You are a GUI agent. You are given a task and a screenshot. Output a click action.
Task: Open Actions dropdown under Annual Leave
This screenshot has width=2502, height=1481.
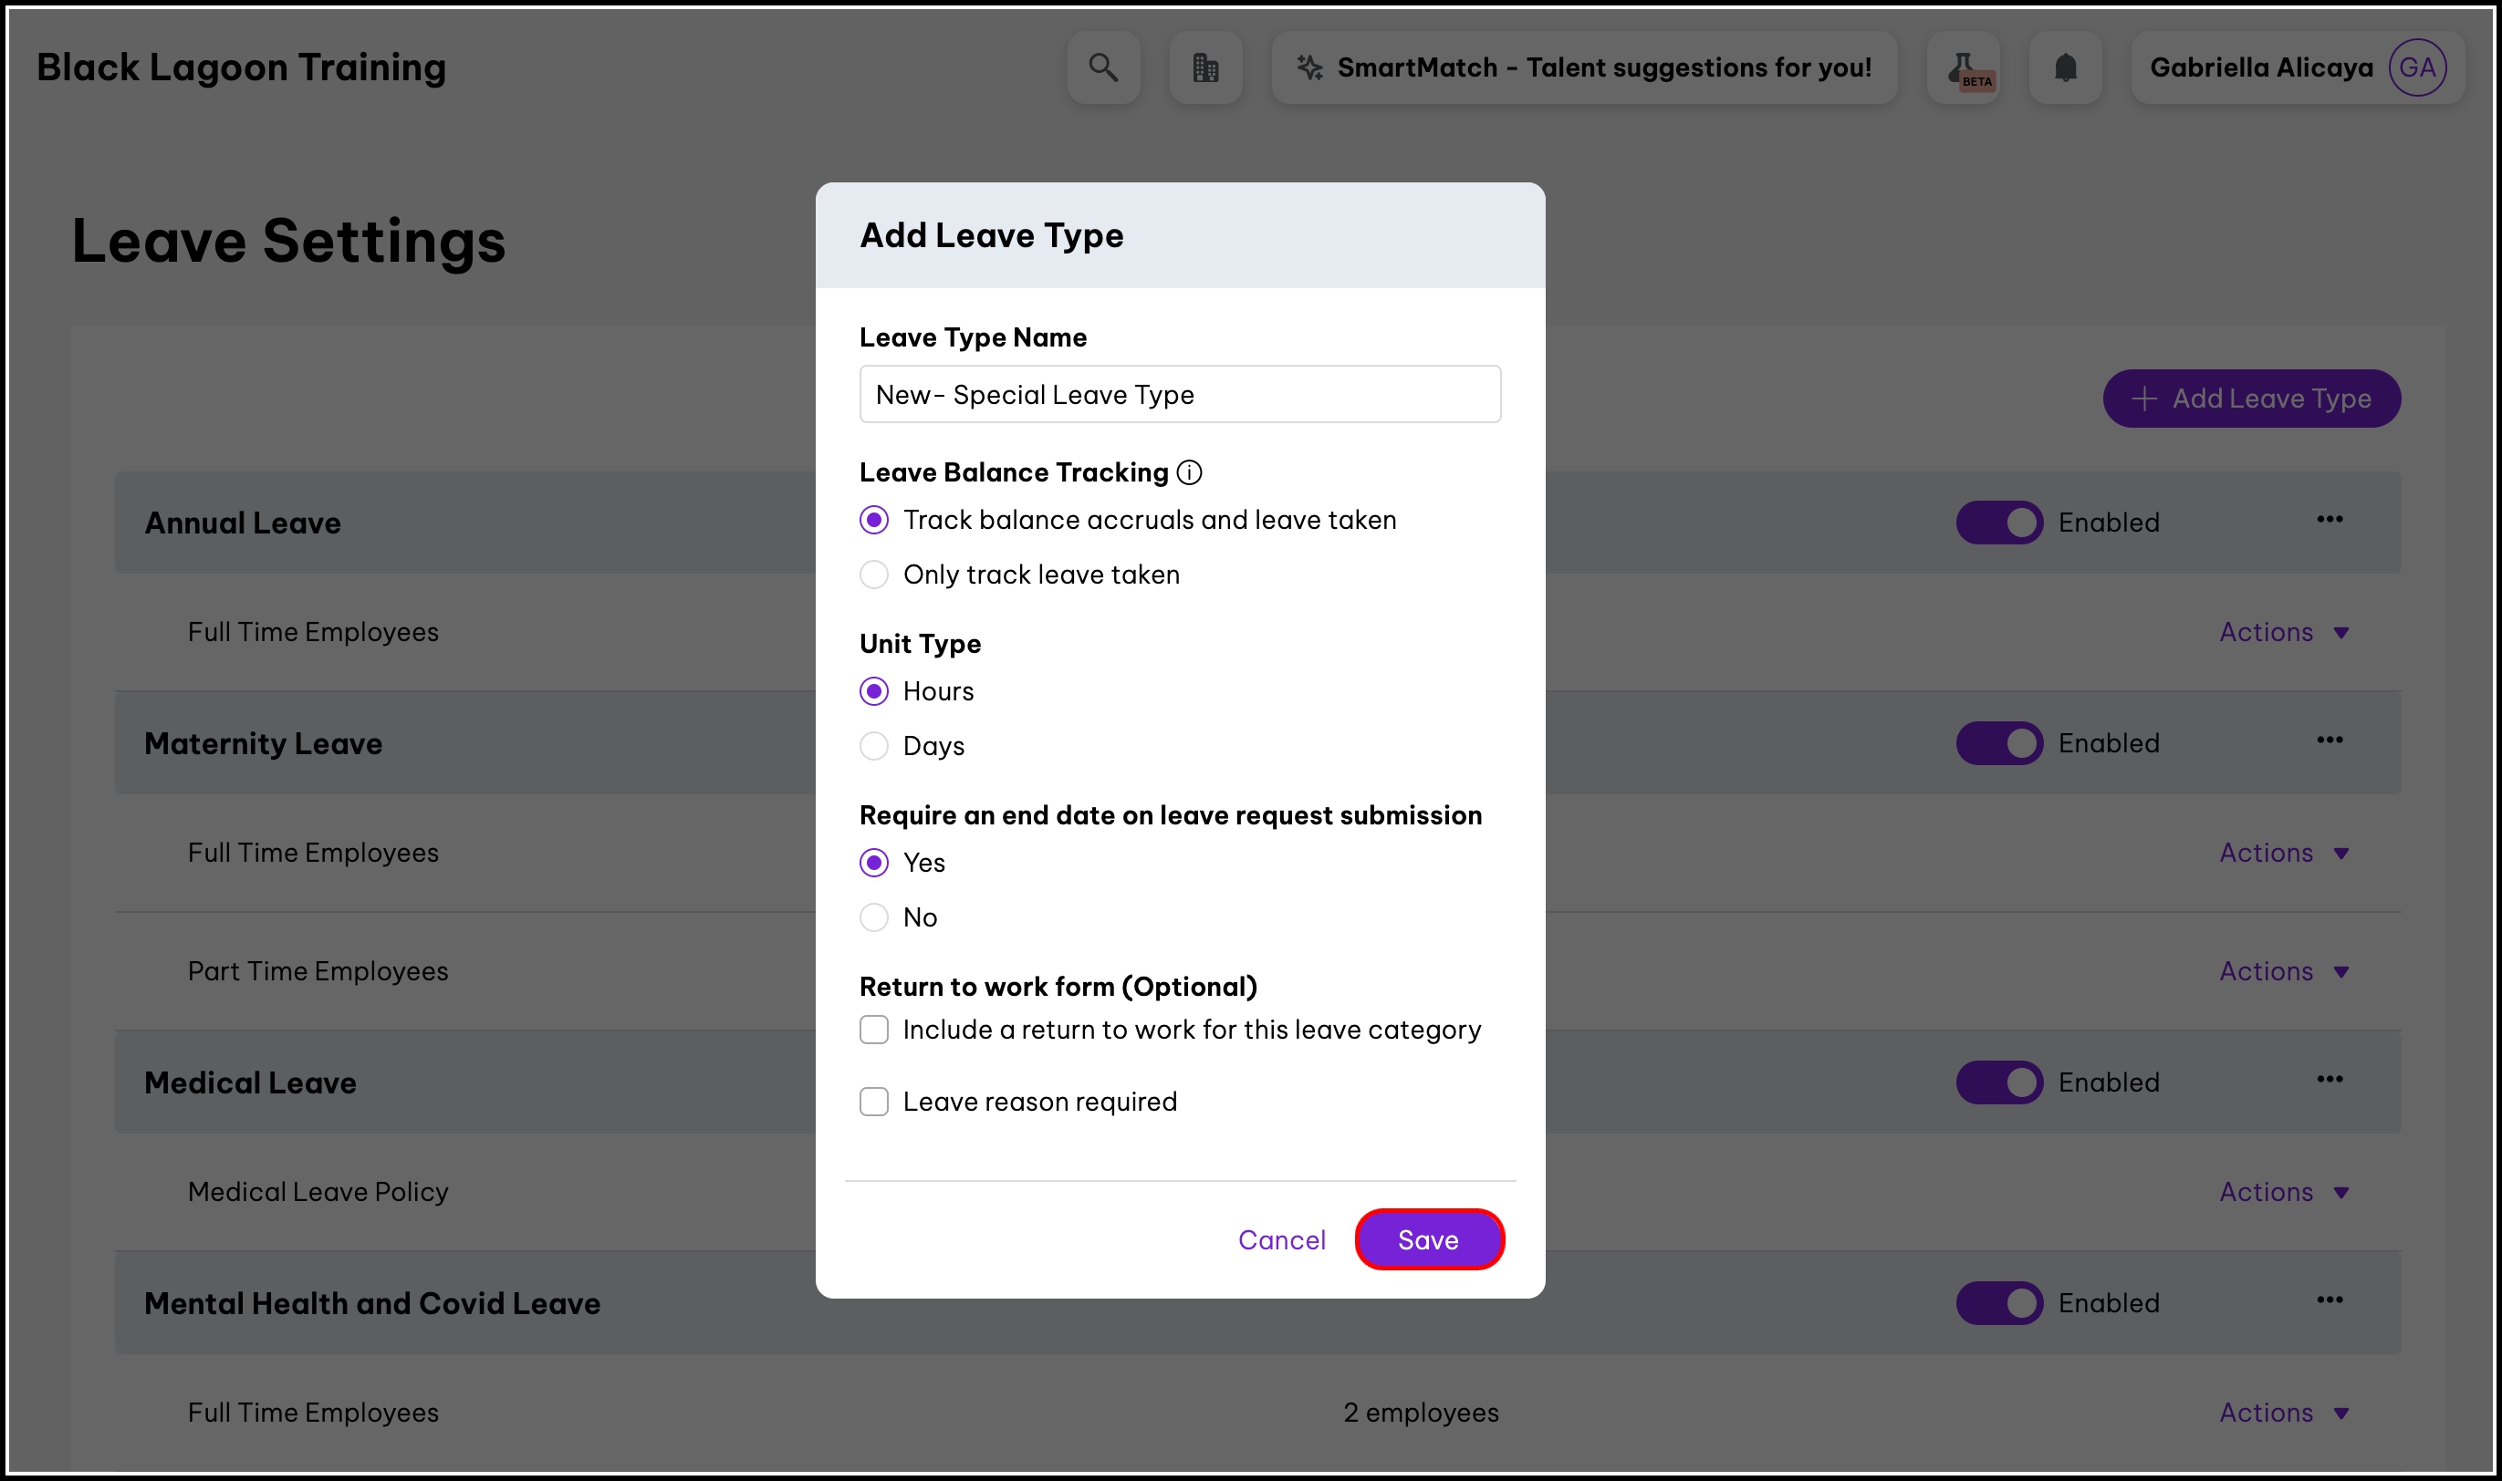tap(2282, 632)
